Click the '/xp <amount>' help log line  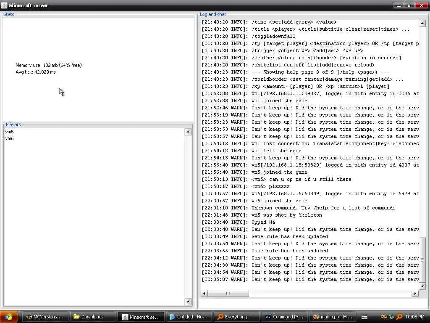(x=295, y=86)
